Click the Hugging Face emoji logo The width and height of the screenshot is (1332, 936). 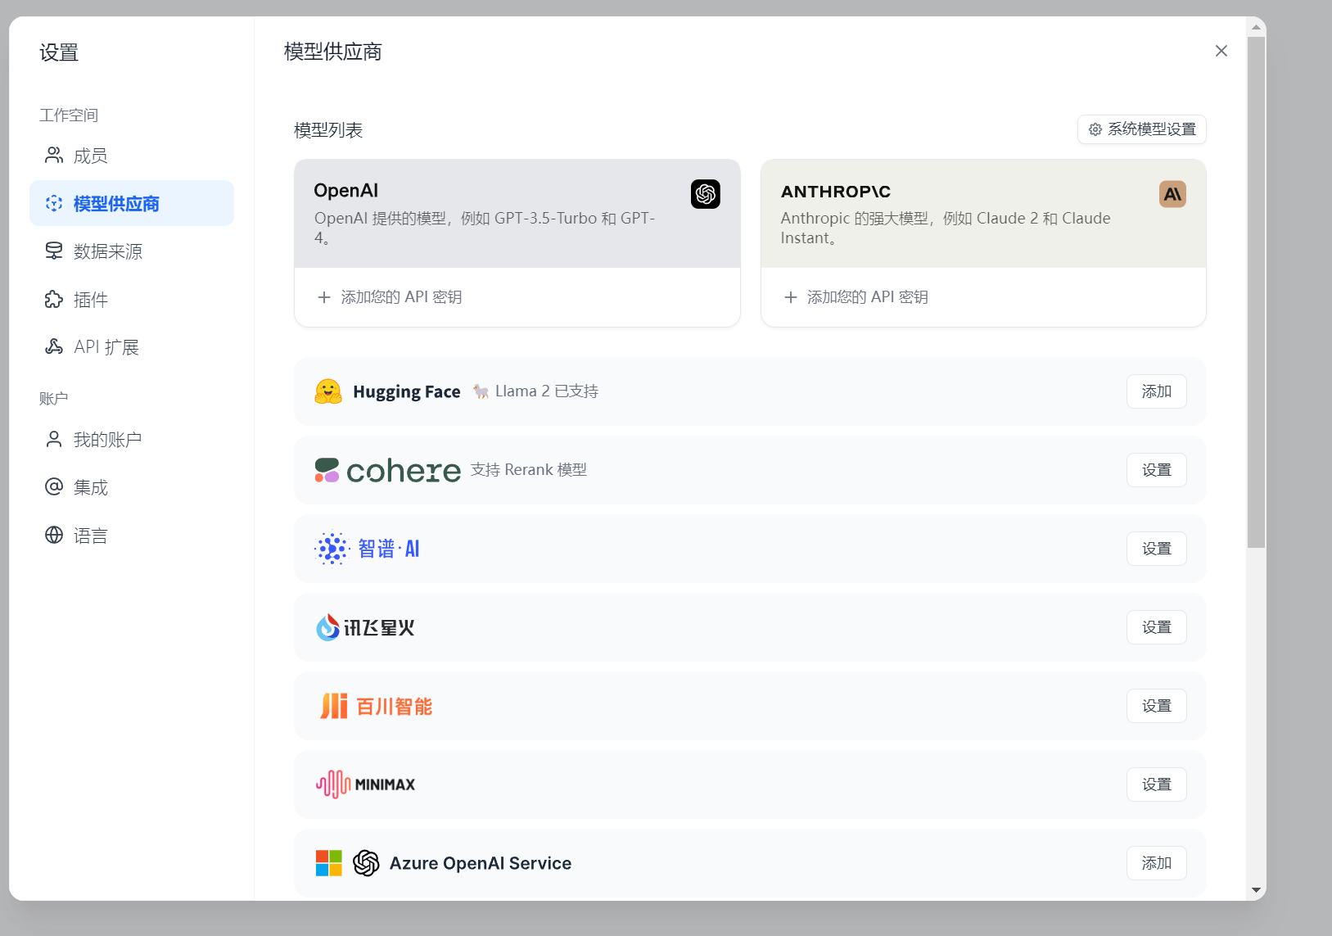click(328, 391)
